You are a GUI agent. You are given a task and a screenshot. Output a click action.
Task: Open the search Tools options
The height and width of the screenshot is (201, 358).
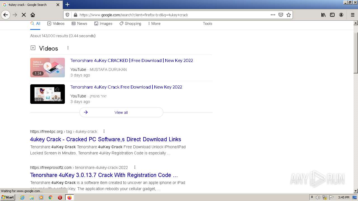coord(208,24)
